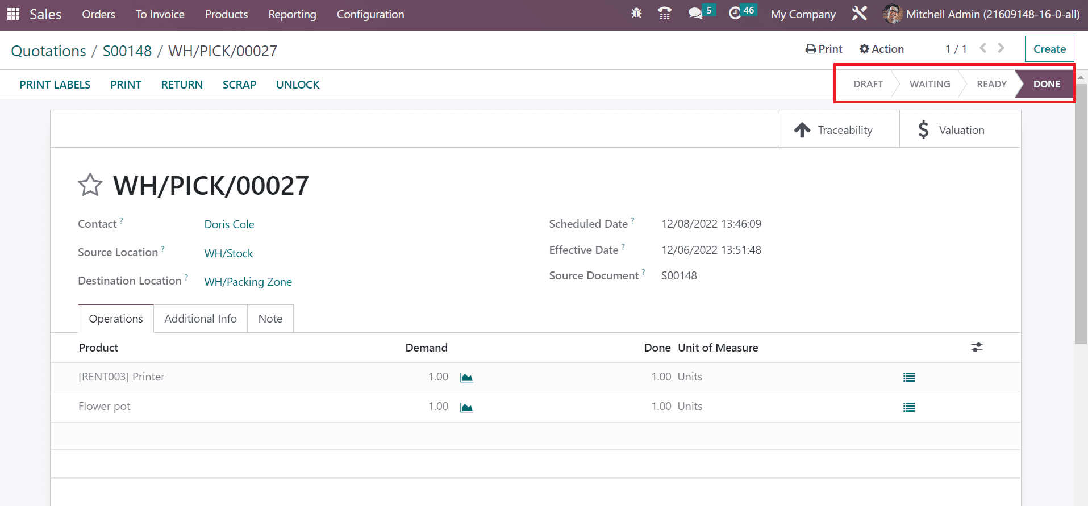This screenshot has width=1088, height=506.
Task: Click the Create button
Action: [x=1049, y=49]
